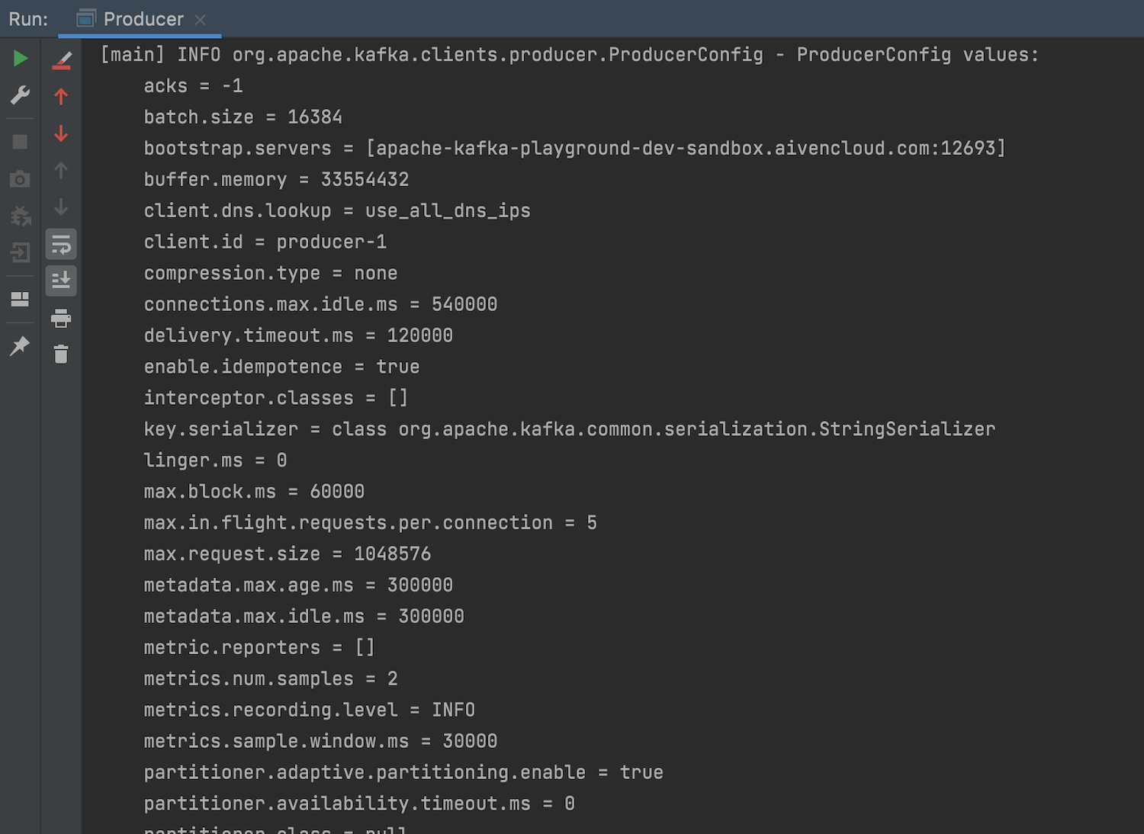The image size is (1144, 834).
Task: Restore the default tool window layout
Action: pyautogui.click(x=21, y=298)
